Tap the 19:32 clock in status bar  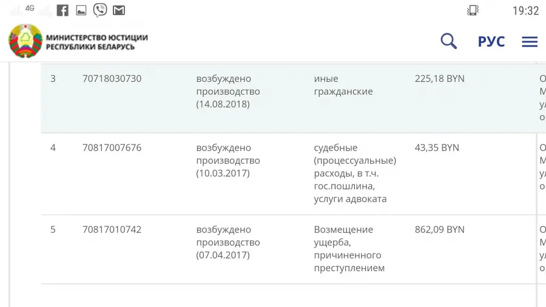(525, 11)
